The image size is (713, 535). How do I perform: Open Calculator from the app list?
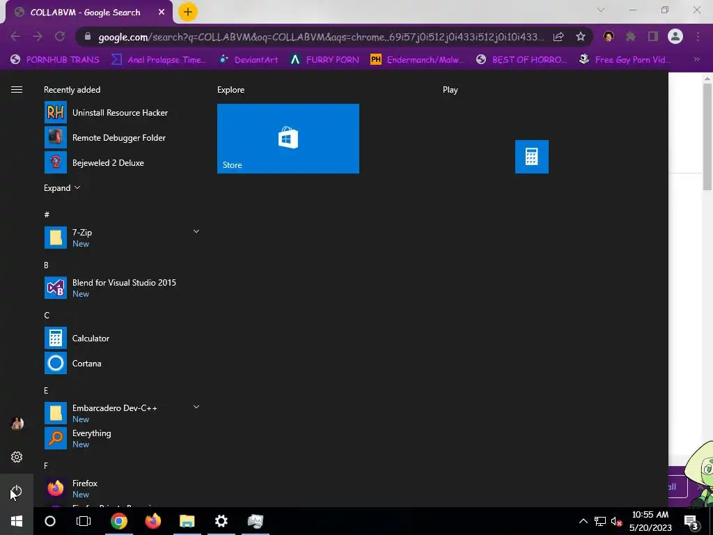point(122,338)
